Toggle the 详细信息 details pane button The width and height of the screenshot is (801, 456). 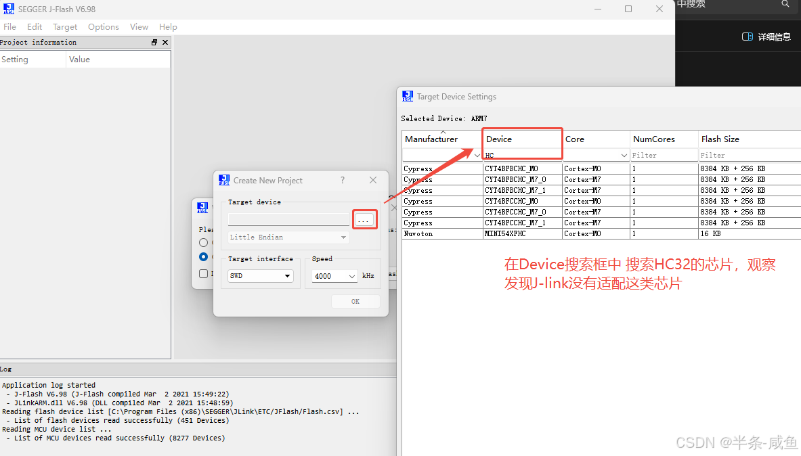point(766,37)
